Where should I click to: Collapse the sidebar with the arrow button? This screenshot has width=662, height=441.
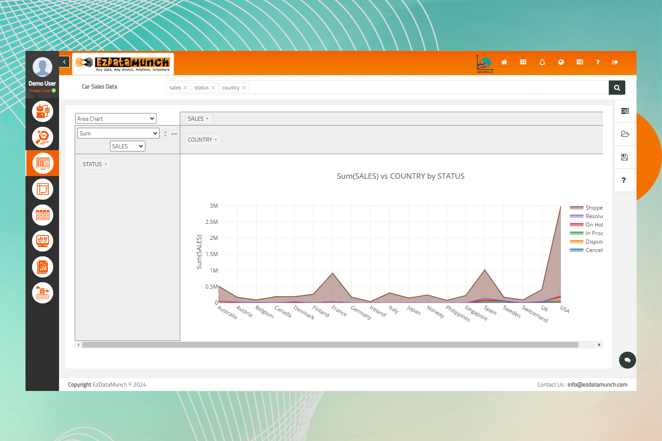(64, 62)
